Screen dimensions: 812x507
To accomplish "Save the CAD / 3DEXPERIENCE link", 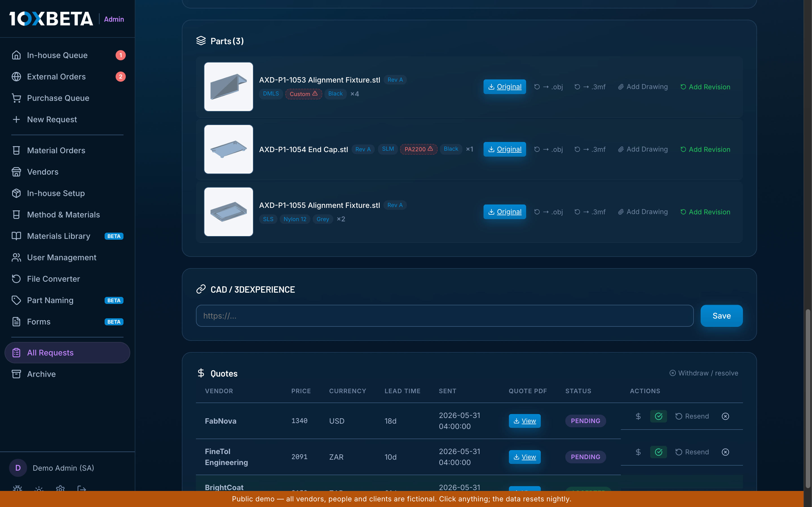I will [721, 316].
